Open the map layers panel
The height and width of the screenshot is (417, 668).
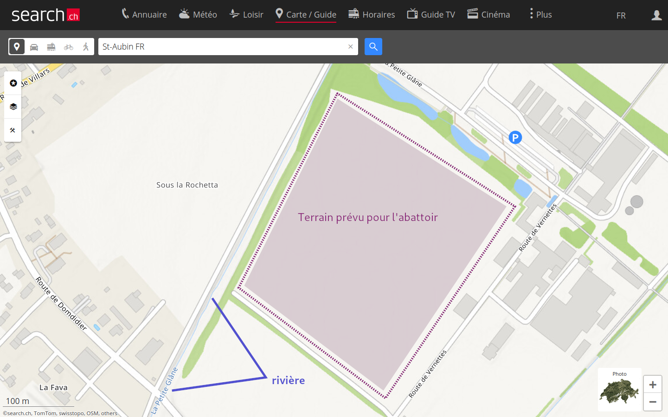pos(13,107)
